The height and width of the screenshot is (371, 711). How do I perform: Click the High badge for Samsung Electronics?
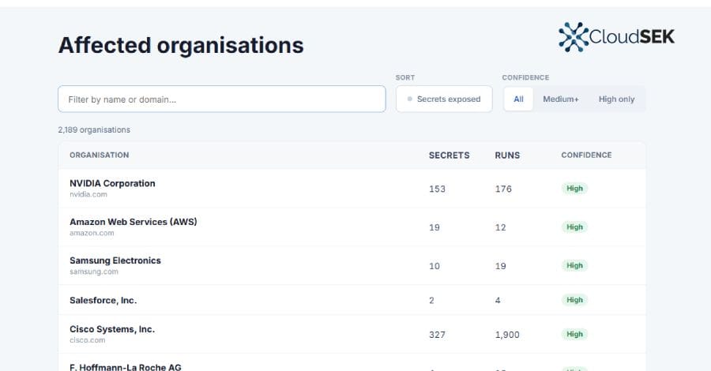[x=574, y=265]
